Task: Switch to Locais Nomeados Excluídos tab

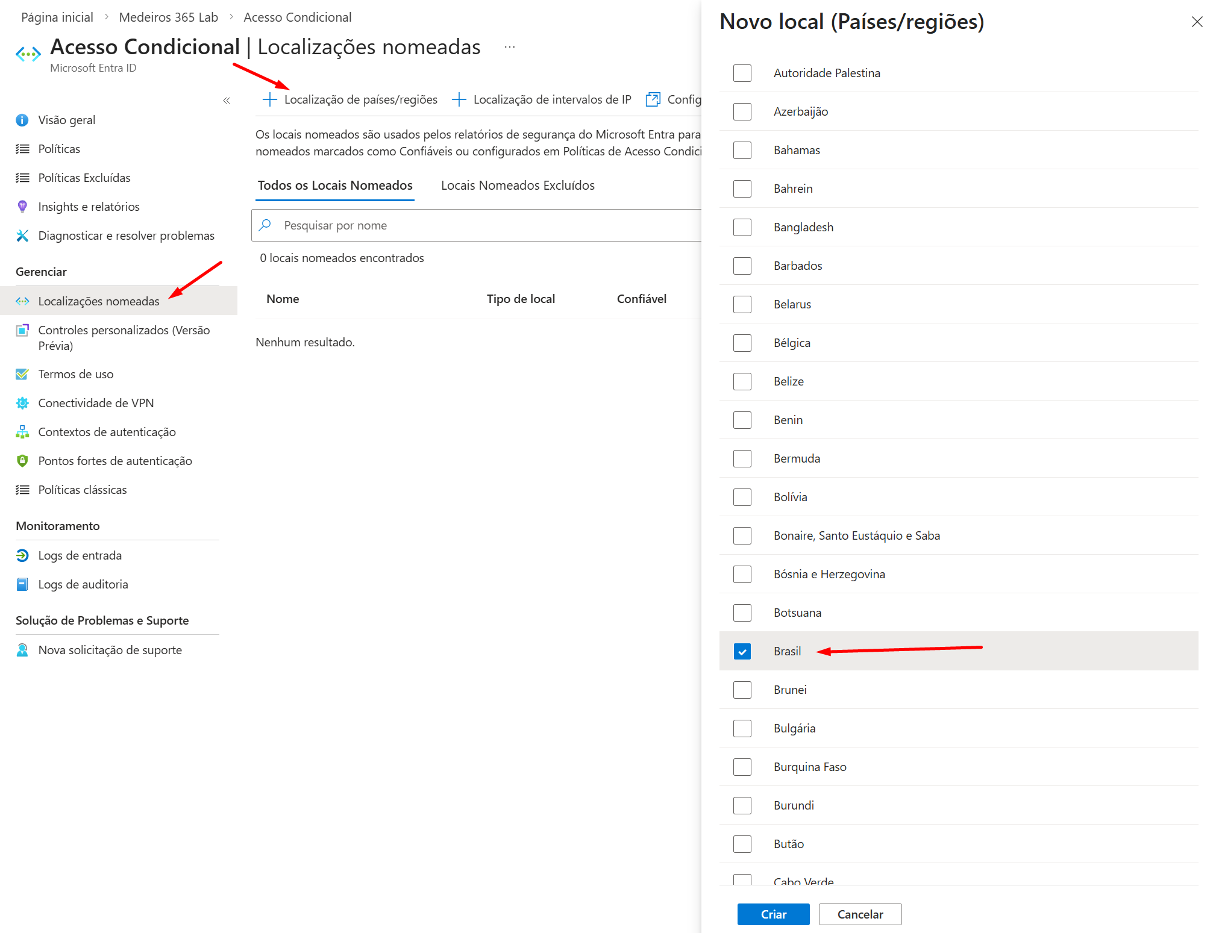Action: [517, 186]
